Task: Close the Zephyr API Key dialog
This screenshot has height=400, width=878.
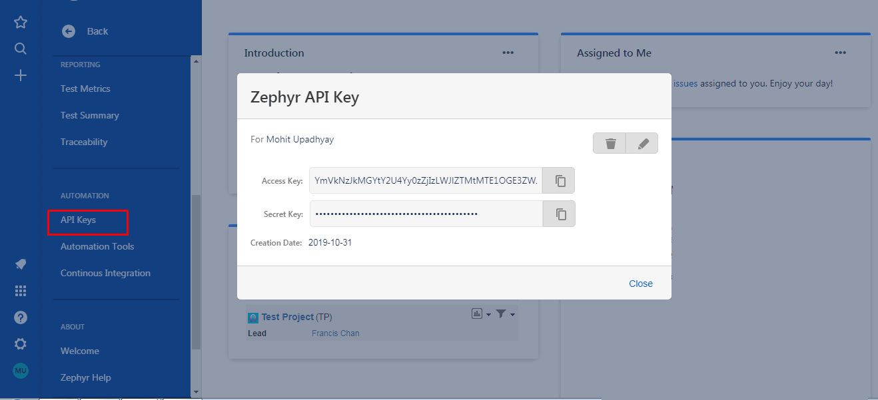Action: pyautogui.click(x=640, y=283)
